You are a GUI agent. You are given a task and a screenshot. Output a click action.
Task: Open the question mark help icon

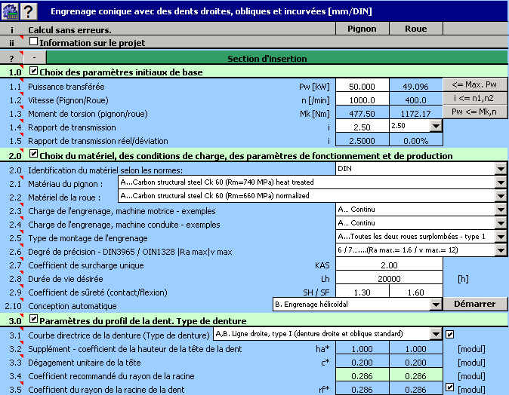(29, 11)
